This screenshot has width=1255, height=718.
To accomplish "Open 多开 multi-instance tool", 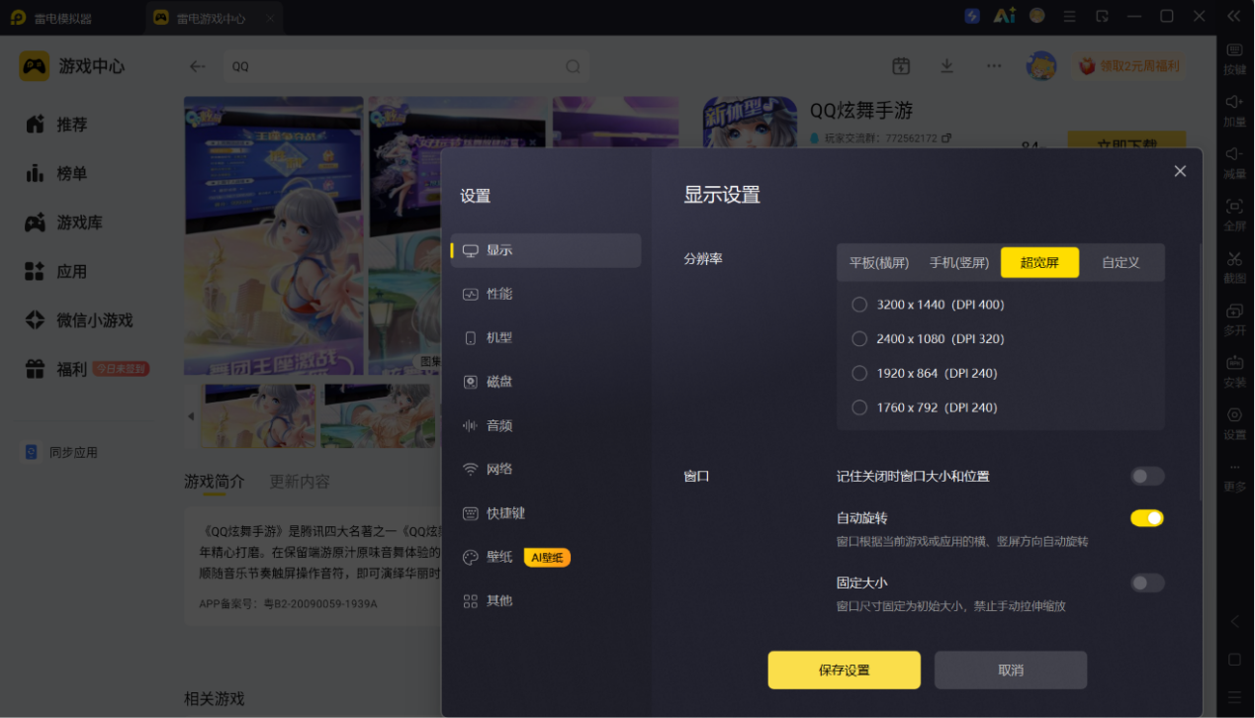I will [x=1234, y=318].
